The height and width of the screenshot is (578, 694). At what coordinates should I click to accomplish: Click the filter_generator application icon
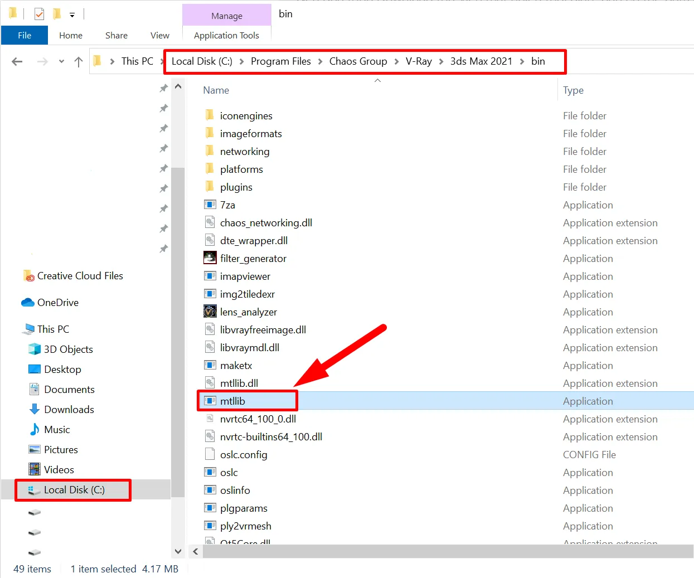(210, 258)
